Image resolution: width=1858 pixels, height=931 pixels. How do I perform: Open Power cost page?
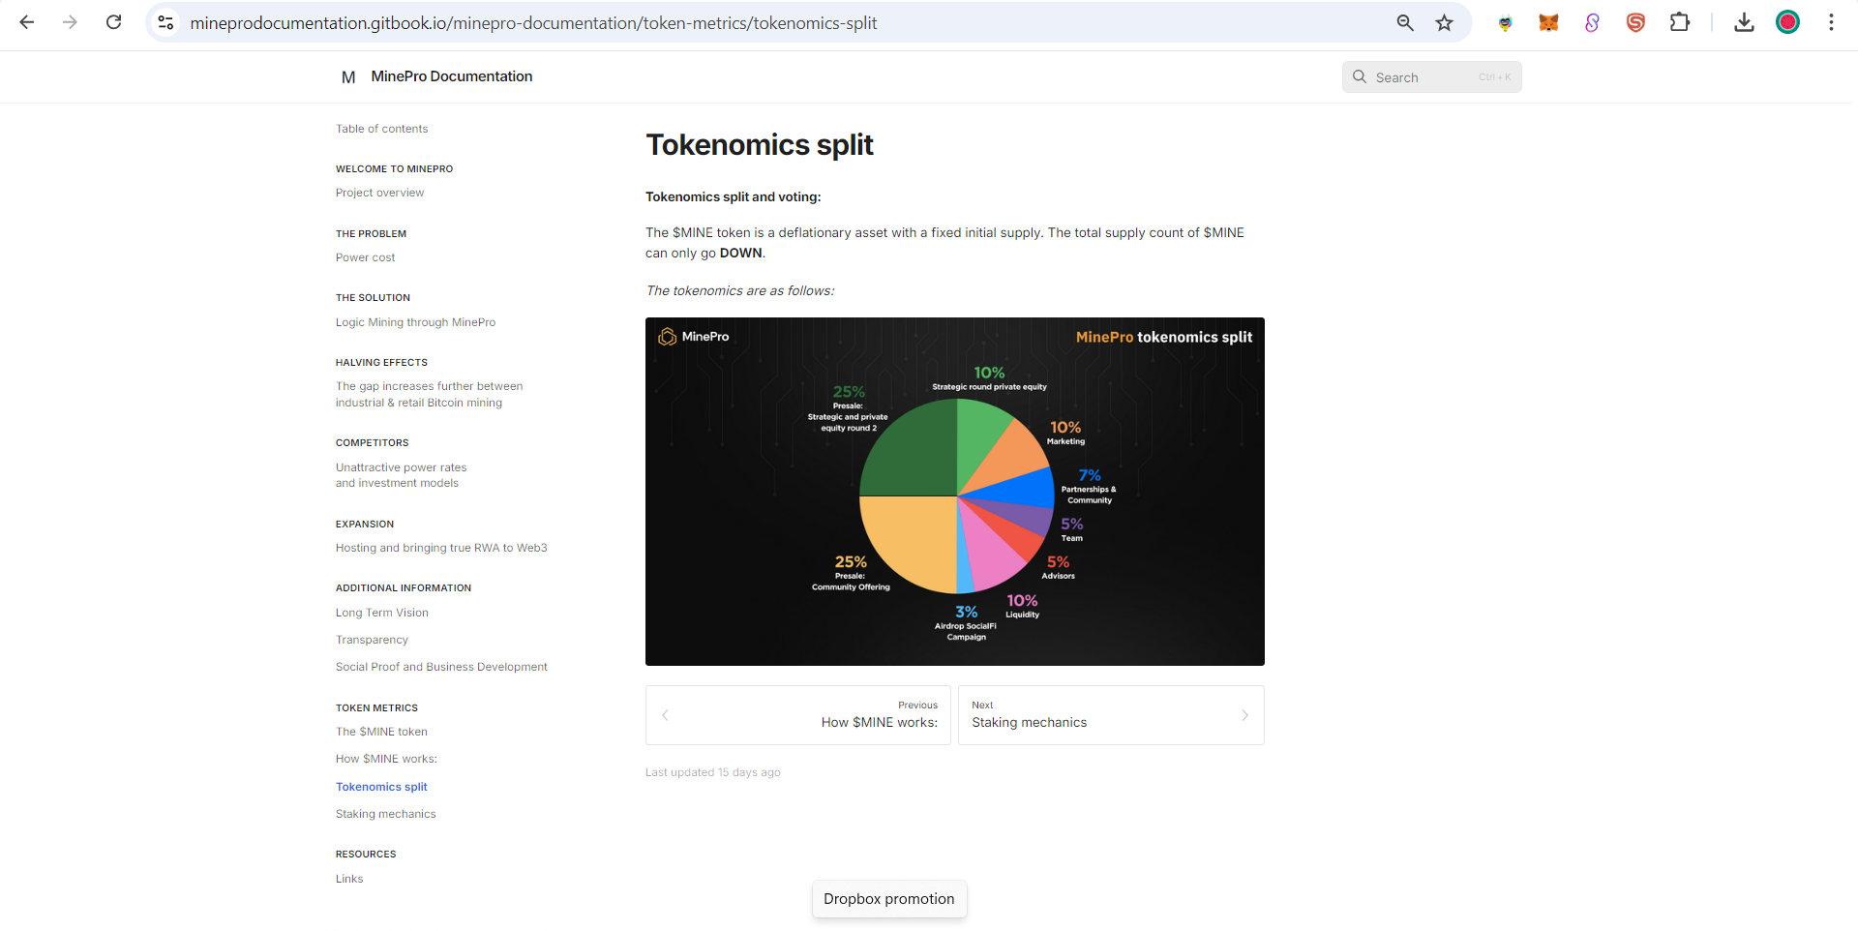365,257
